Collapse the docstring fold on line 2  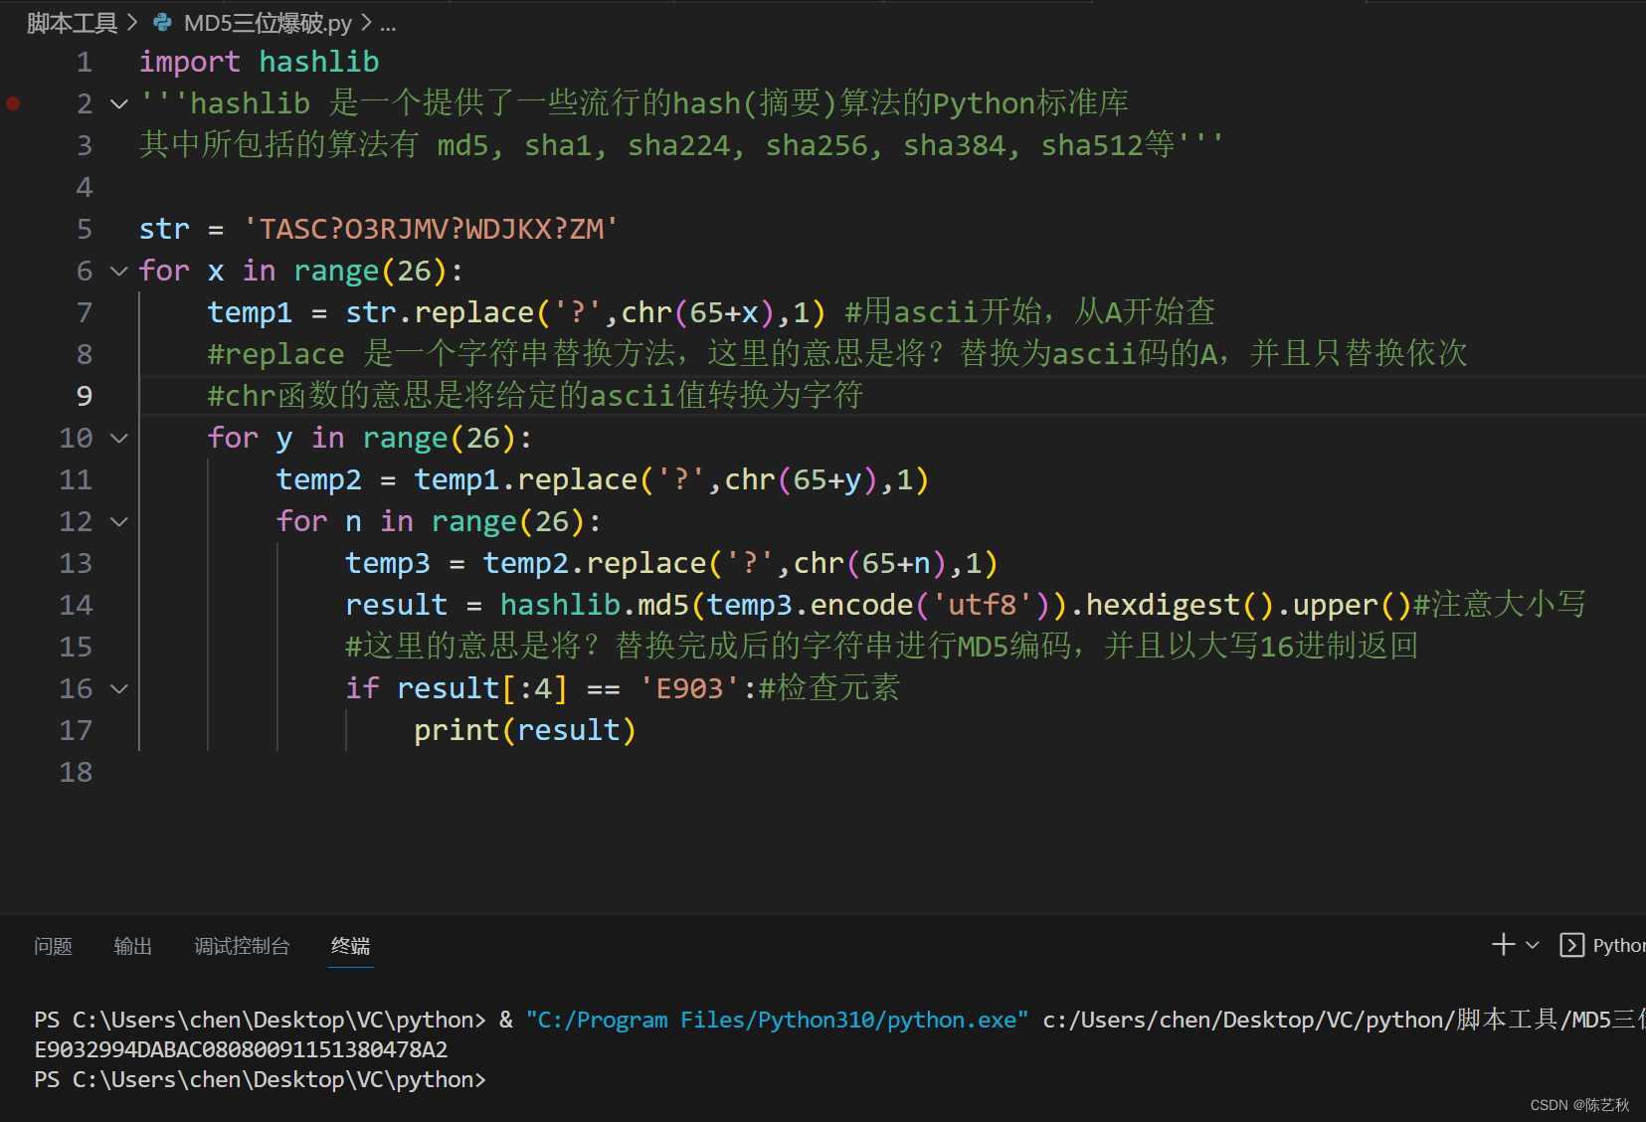pos(119,103)
